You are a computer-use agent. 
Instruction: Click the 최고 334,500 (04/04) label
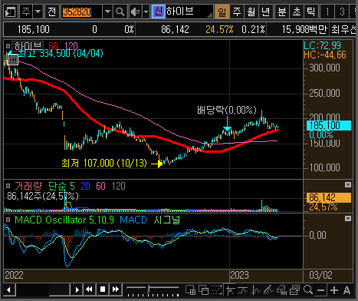(x=61, y=54)
